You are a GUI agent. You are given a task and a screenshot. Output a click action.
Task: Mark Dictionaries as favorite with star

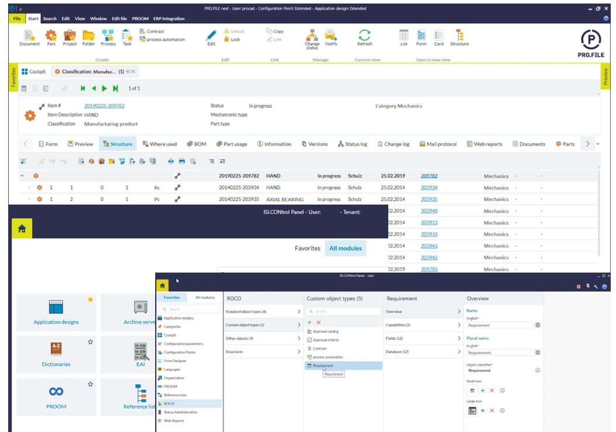tap(90, 342)
